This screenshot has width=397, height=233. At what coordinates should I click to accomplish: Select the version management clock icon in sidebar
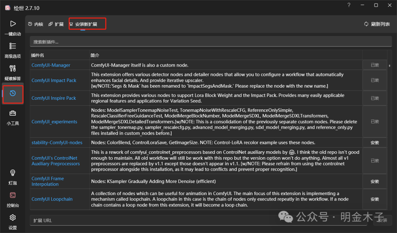[12, 93]
